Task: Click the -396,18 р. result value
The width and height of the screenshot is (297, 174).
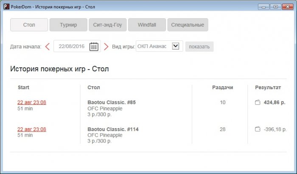Action: pos(275,129)
